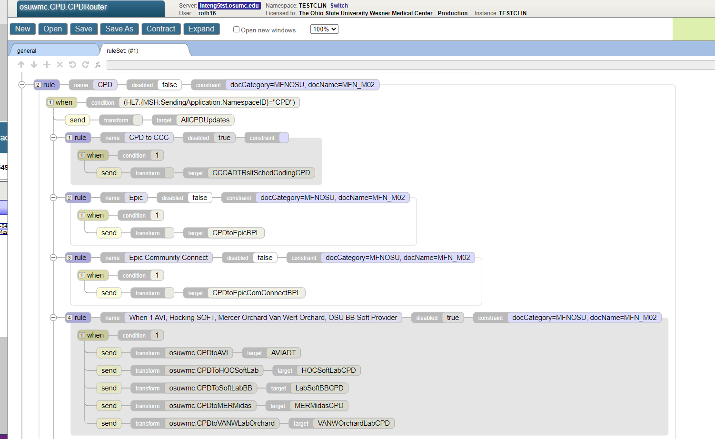This screenshot has width=715, height=439.
Task: Switch to the general tab
Action: click(x=53, y=50)
